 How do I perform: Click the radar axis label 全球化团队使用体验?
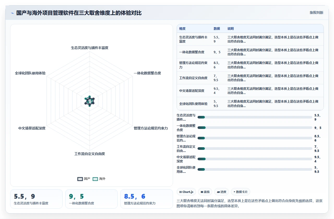(x=30, y=73)
